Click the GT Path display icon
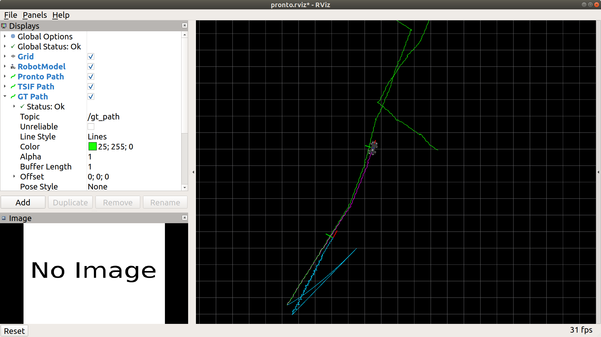The image size is (601, 337). pos(13,97)
